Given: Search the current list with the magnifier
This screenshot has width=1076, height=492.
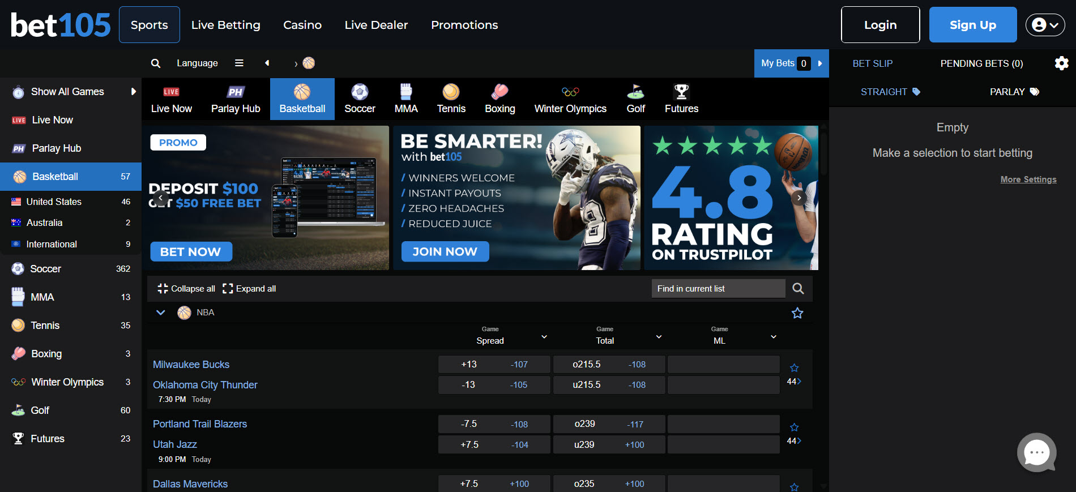Looking at the screenshot, I should [x=799, y=289].
